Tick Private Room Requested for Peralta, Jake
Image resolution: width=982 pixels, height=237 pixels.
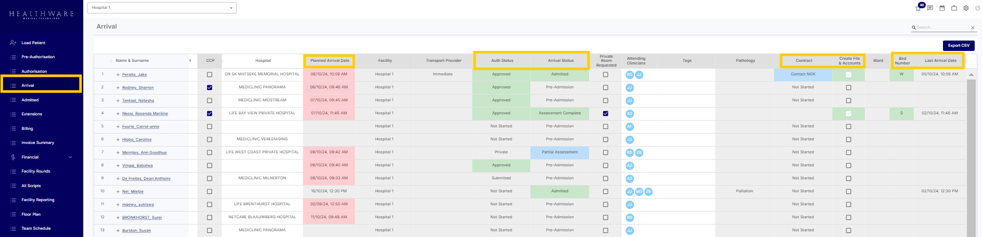pyautogui.click(x=605, y=74)
